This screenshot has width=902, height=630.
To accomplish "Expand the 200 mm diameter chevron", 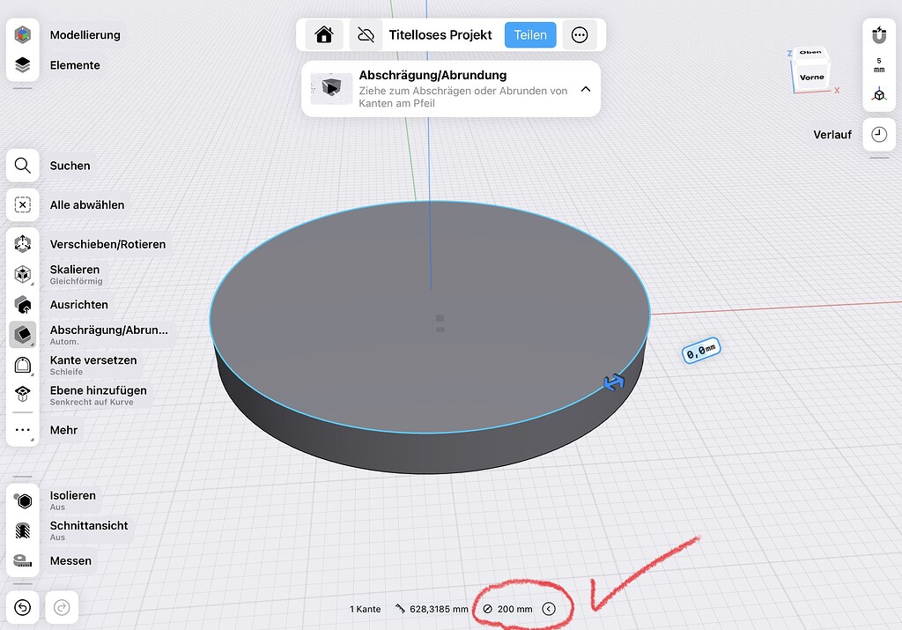I will coord(551,608).
